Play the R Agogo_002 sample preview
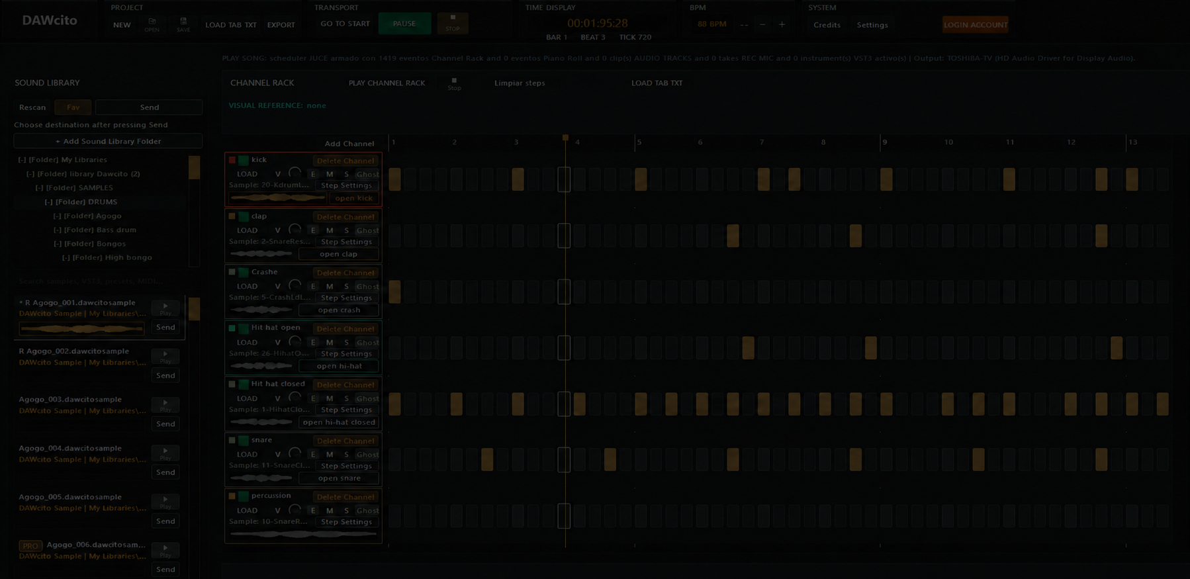1190x579 pixels. point(165,357)
